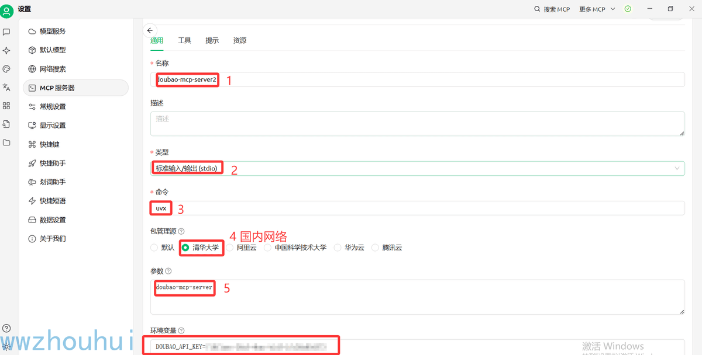Open the mini apps grid icon

[x=6, y=106]
